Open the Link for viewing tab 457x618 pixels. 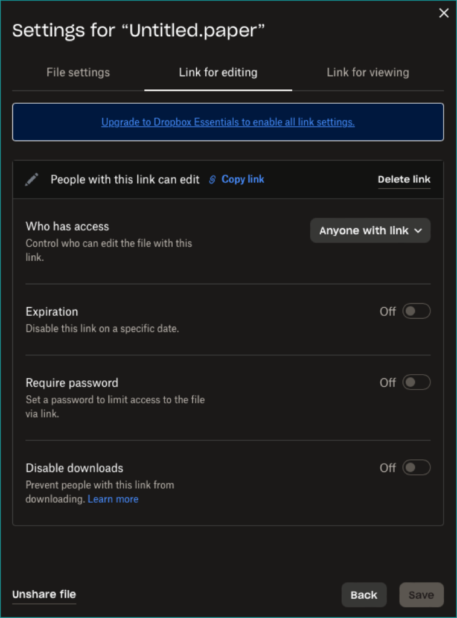(367, 72)
